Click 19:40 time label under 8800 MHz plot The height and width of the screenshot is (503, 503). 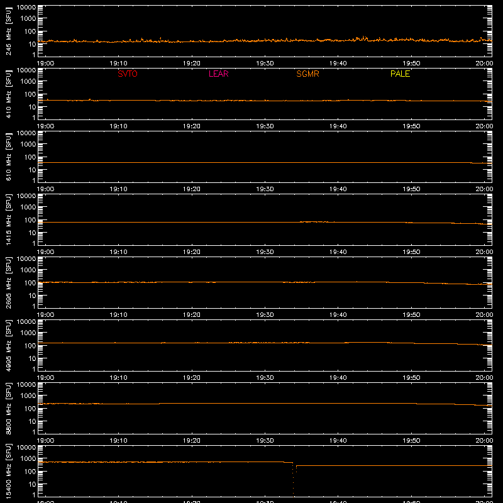point(338,441)
